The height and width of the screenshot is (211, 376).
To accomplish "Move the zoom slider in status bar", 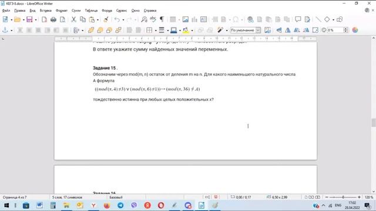I will click(x=343, y=197).
